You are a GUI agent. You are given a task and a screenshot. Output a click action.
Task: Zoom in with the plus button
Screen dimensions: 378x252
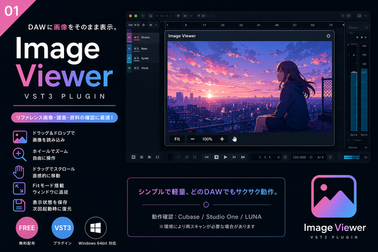[222, 139]
